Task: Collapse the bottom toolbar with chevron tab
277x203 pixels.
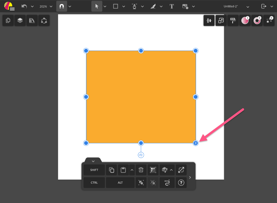Action: point(93,161)
